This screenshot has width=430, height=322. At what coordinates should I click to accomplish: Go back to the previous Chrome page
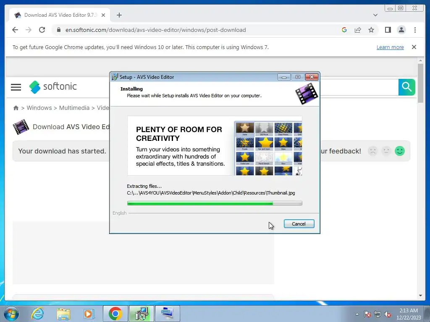click(x=15, y=30)
